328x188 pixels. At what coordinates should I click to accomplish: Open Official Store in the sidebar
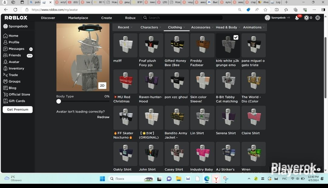tap(17, 94)
